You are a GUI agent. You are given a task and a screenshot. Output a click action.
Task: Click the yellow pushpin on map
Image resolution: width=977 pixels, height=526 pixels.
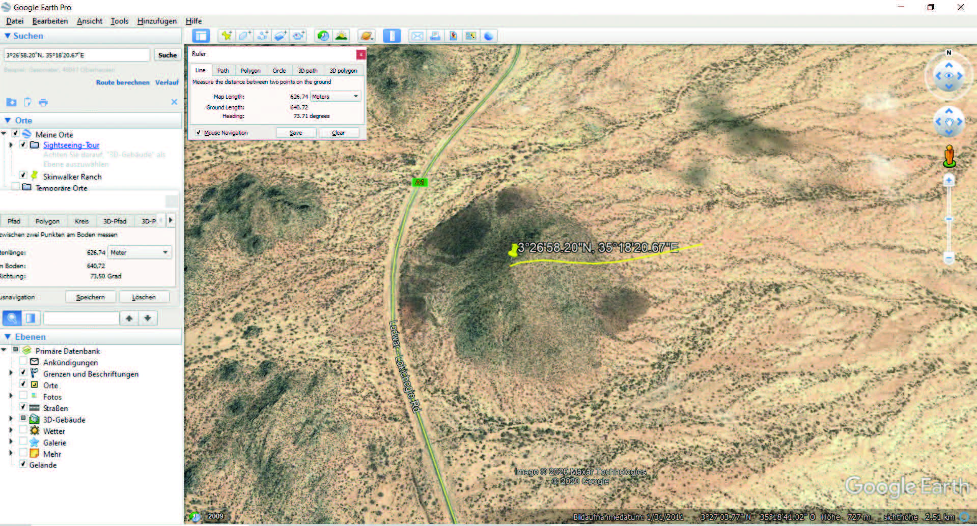click(x=513, y=251)
